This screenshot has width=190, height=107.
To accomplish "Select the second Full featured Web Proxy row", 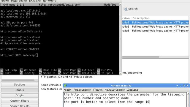I will point(156,26).
